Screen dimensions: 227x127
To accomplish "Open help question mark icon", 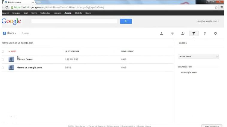I will pyautogui.click(x=205, y=33).
